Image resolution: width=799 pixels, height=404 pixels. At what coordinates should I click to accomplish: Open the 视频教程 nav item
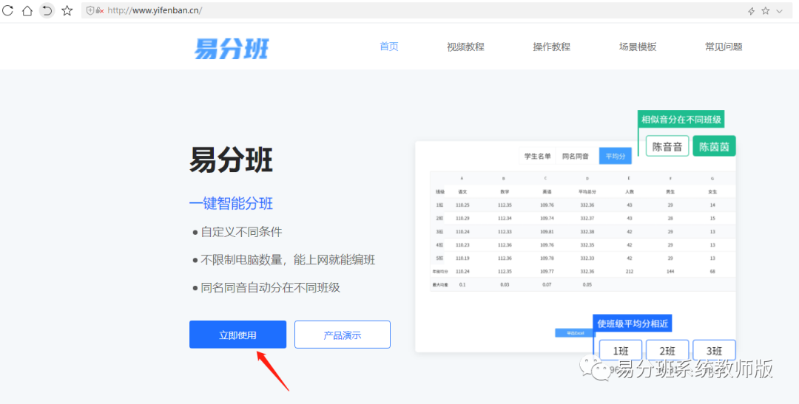[465, 47]
